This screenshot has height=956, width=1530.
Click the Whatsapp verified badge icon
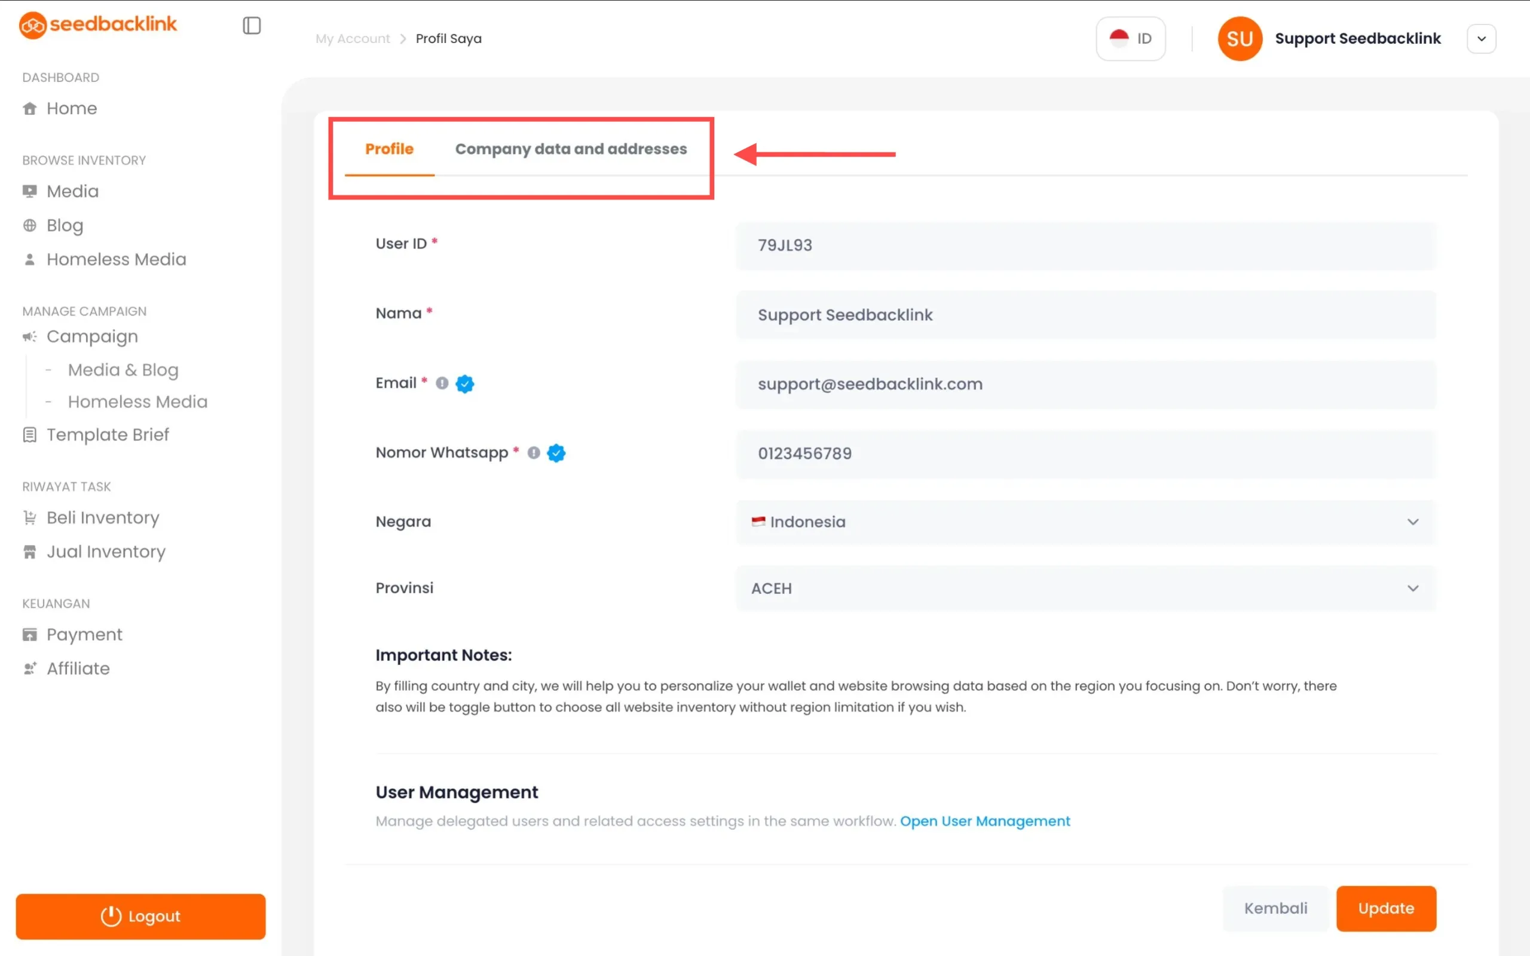(556, 454)
